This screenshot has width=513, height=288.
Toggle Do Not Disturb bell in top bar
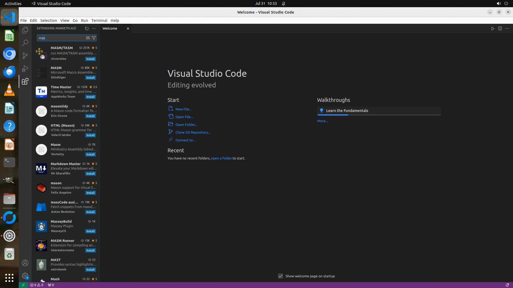[x=283, y=3]
